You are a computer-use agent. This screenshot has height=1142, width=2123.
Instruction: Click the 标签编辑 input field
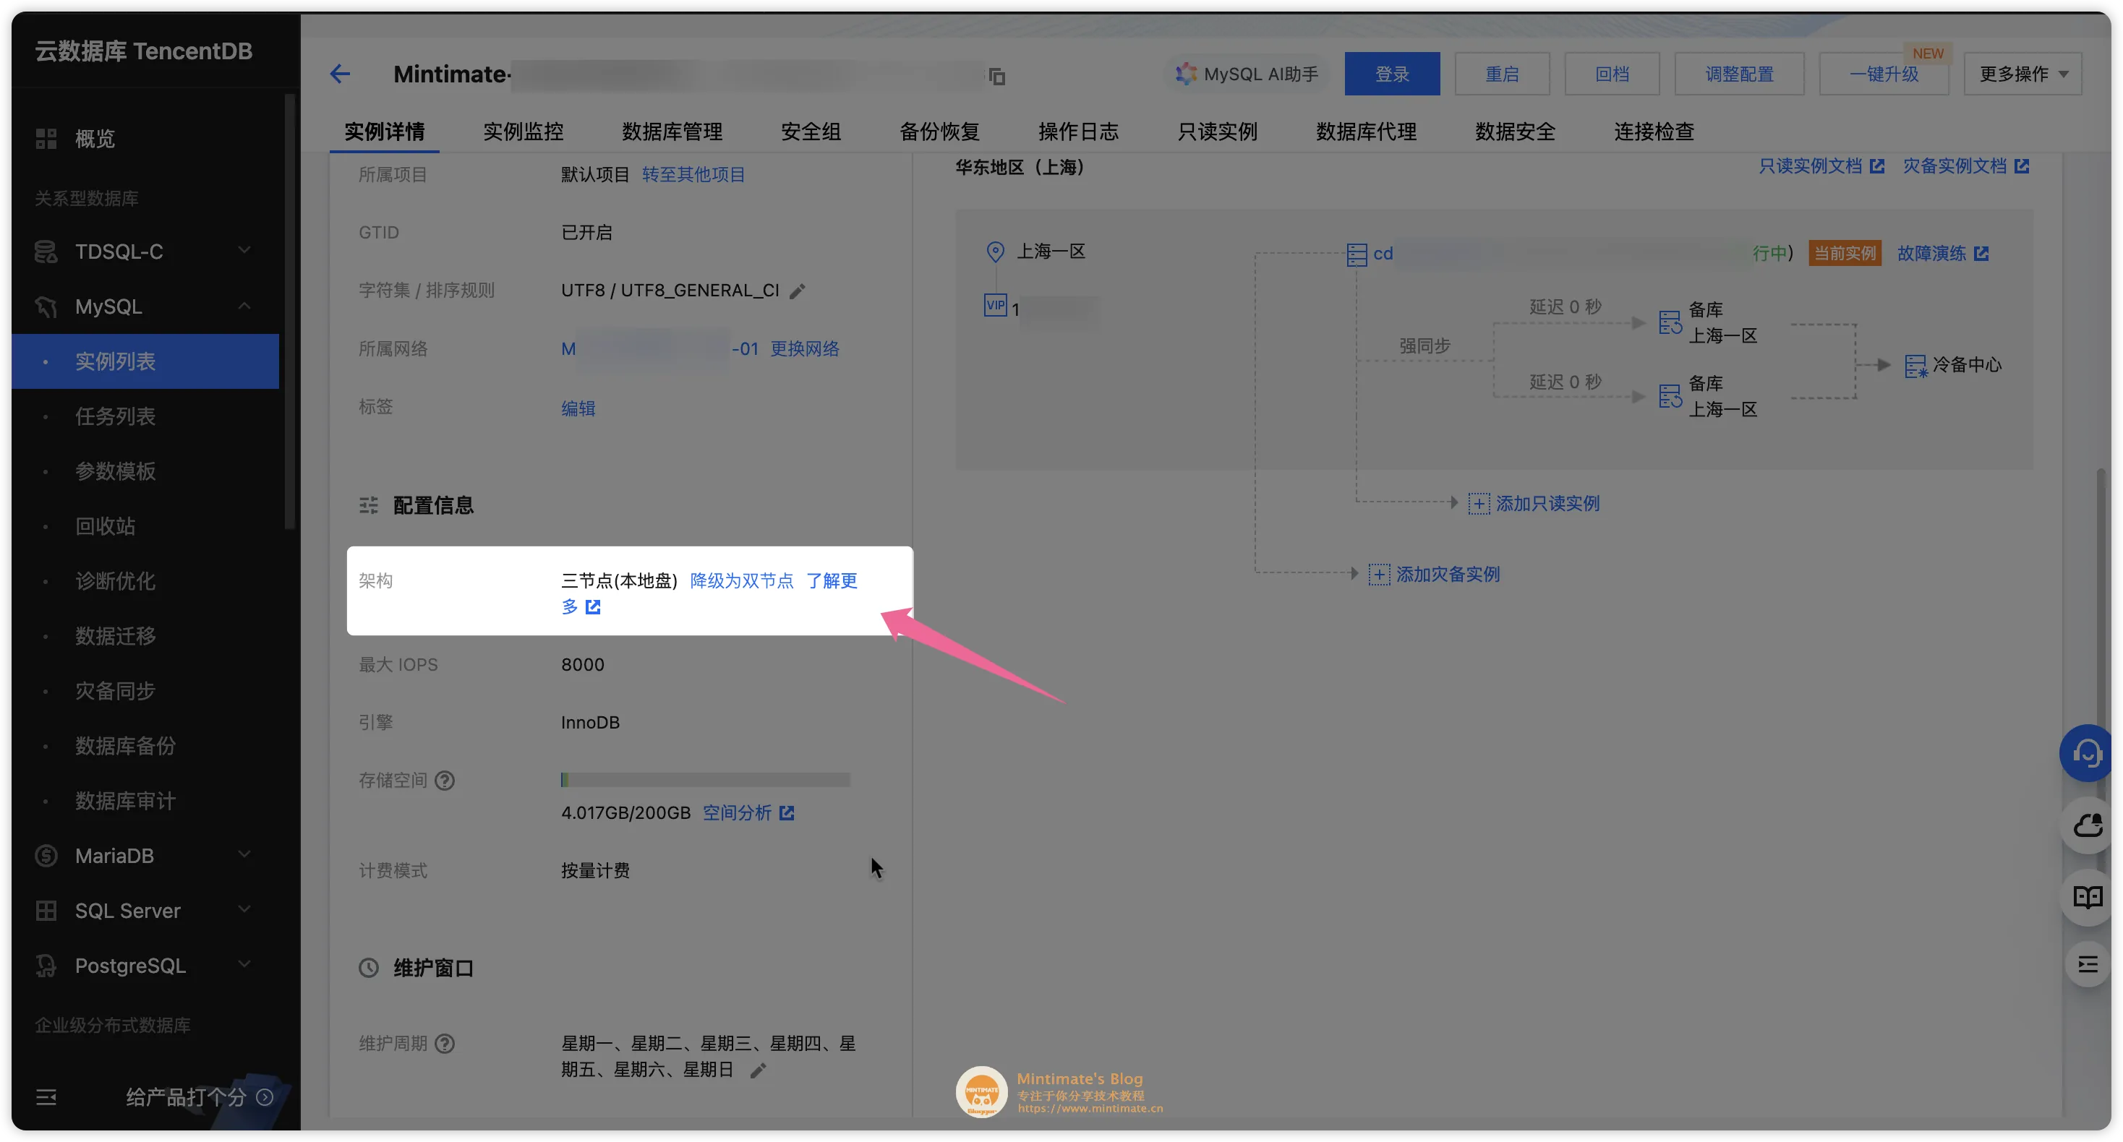point(577,408)
